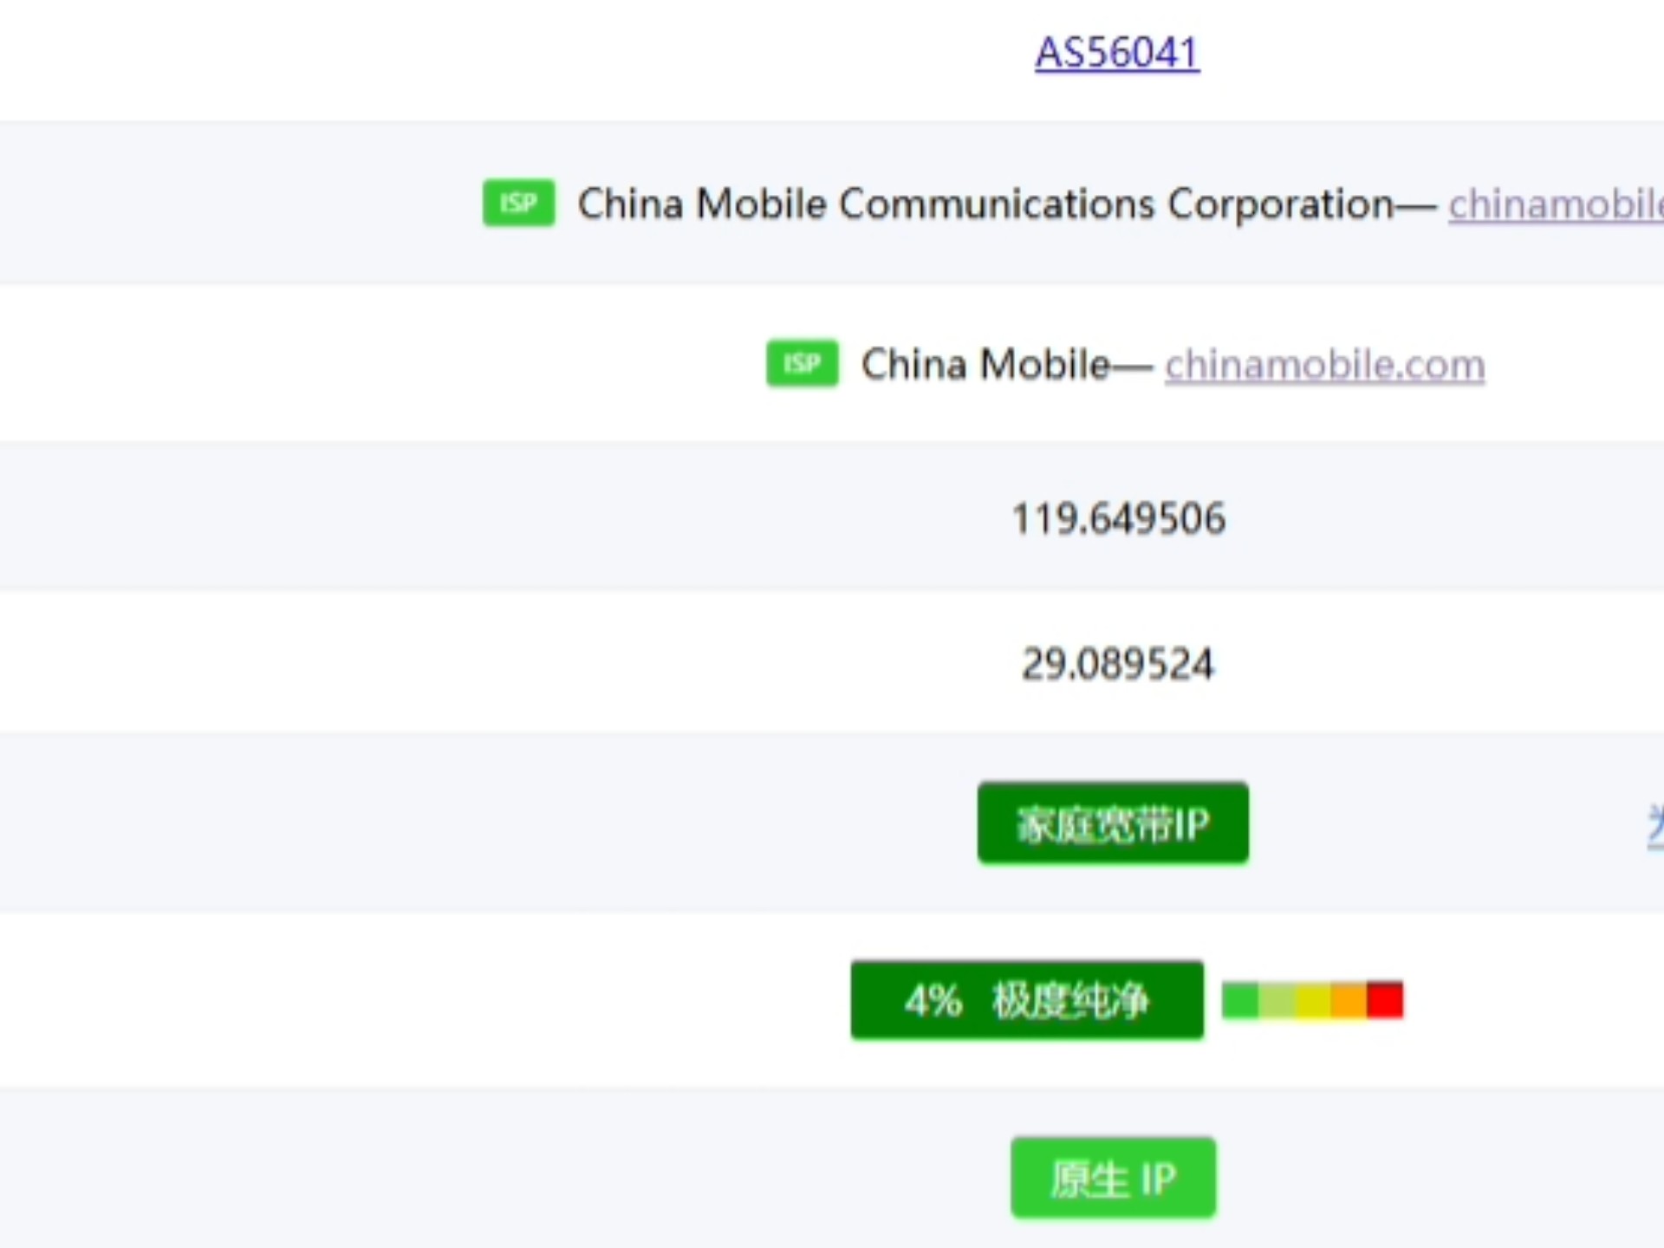1664x1248 pixels.
Task: Select the bright green purity scale segment
Action: [1241, 998]
